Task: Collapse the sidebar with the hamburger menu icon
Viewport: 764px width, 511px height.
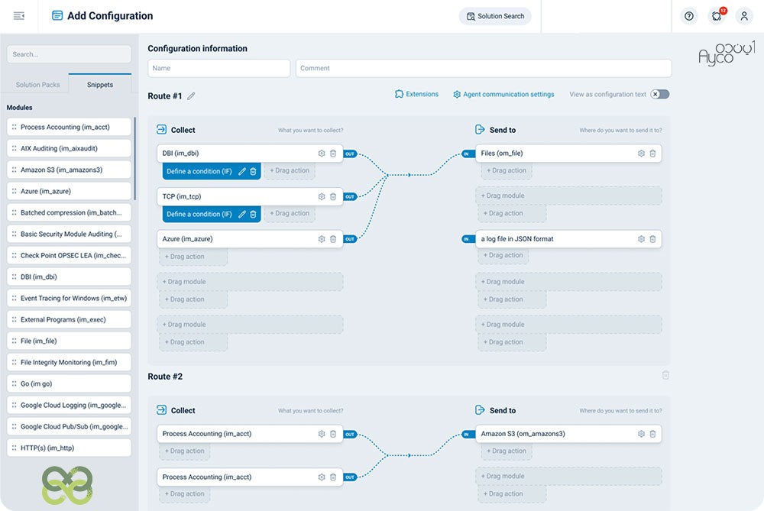Action: (x=19, y=16)
